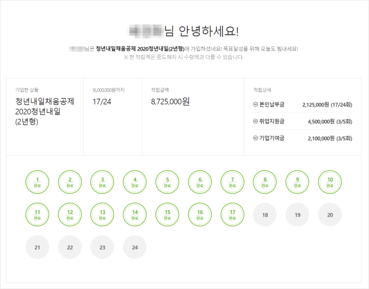Click the completed installment 3 stamp

tap(102, 182)
